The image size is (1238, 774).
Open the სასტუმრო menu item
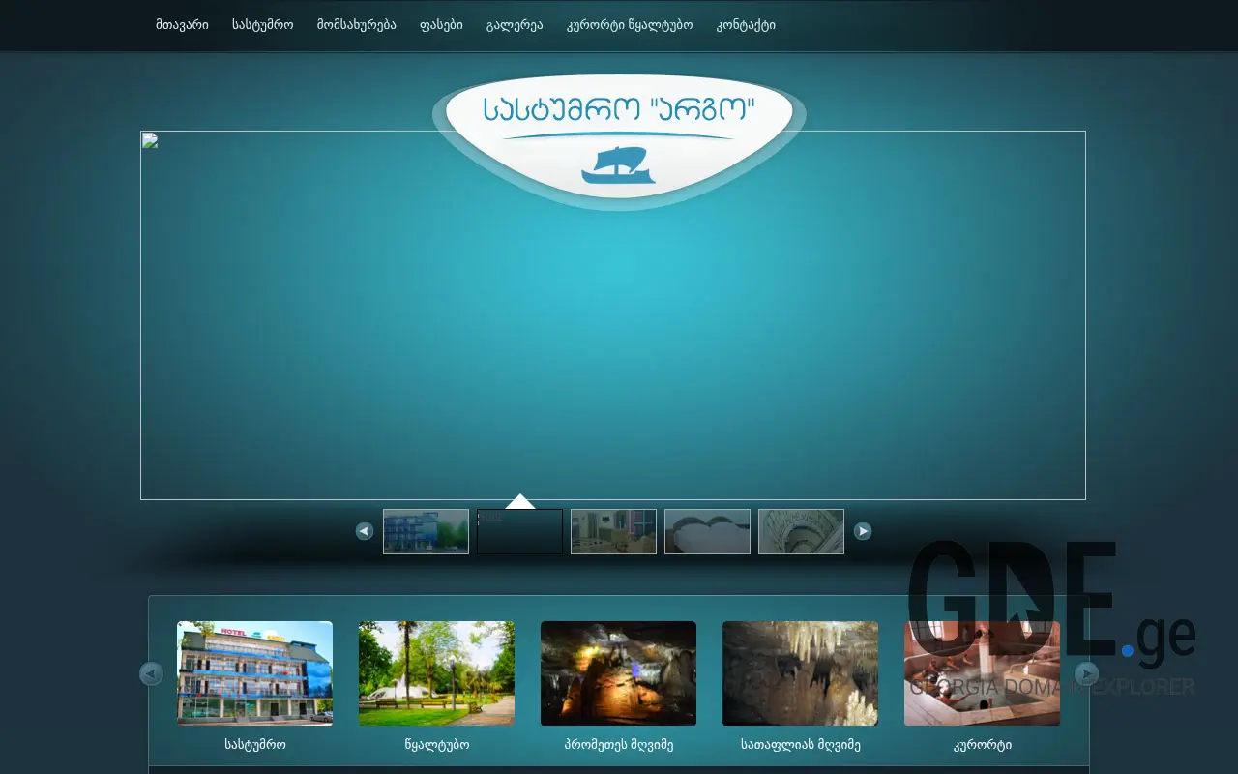click(x=263, y=25)
